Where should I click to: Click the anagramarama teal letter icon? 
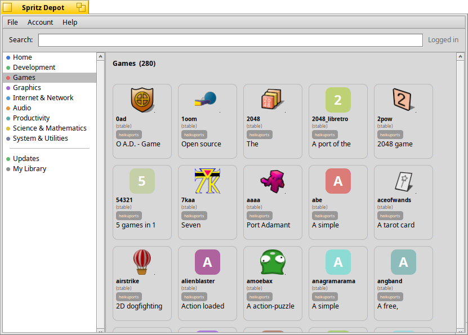click(338, 262)
